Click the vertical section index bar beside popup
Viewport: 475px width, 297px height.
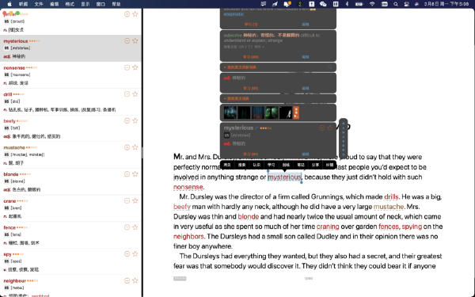[344, 138]
